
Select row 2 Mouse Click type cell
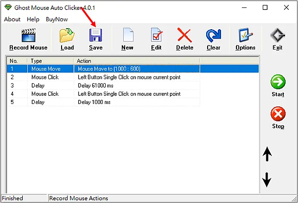click(51, 77)
